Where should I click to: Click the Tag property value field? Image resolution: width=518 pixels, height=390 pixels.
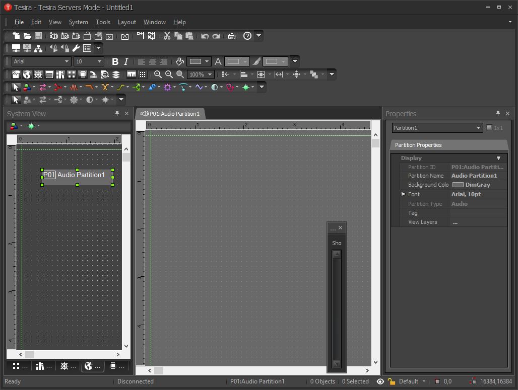[x=478, y=213]
